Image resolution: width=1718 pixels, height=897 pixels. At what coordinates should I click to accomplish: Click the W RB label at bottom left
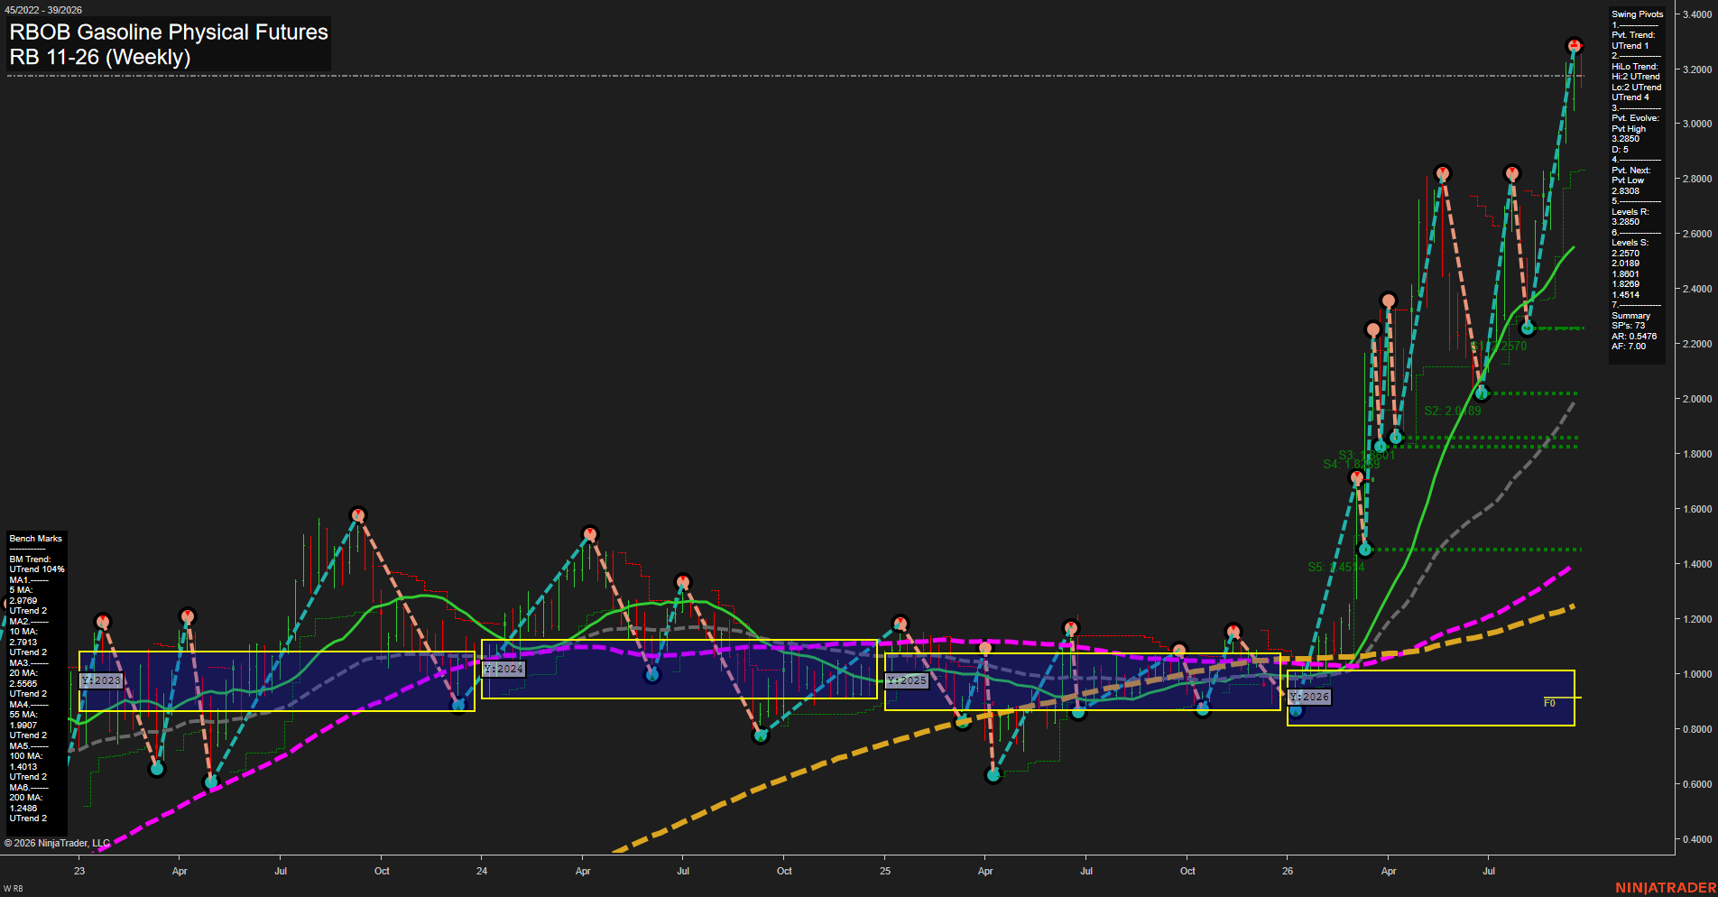[13, 889]
